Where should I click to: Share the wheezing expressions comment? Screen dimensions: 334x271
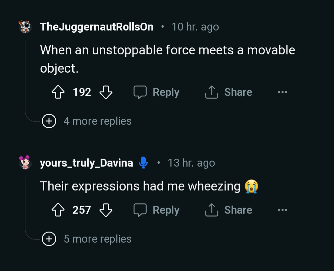pos(228,210)
